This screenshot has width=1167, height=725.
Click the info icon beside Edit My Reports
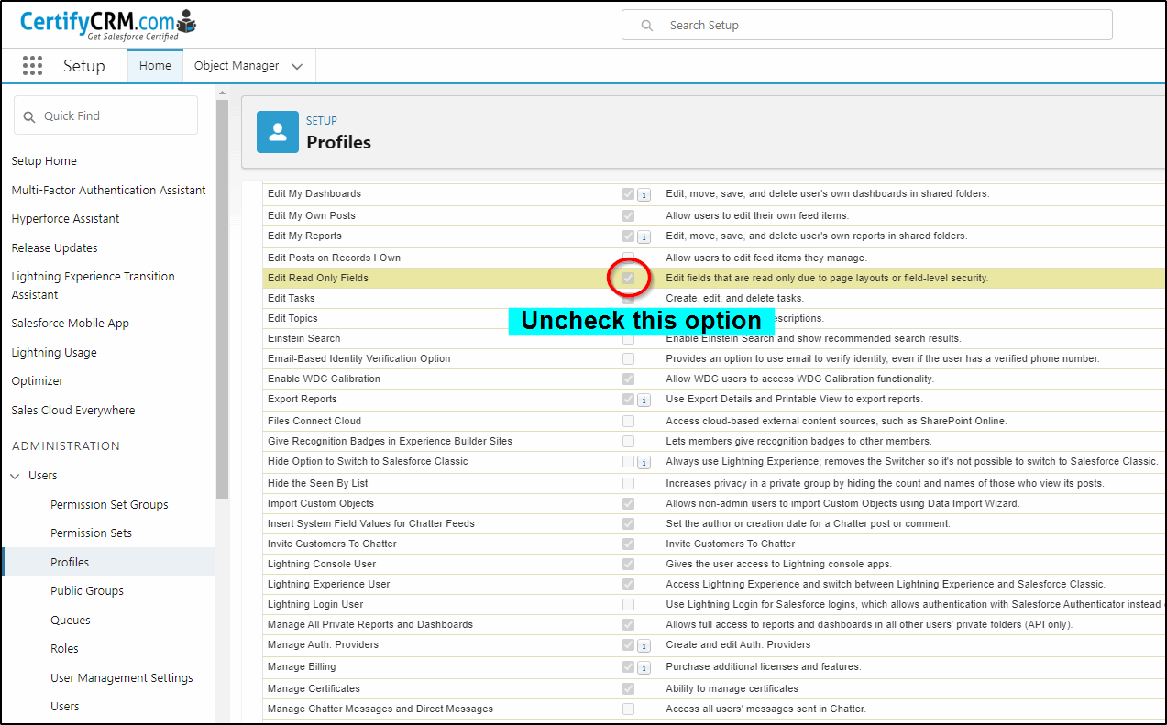[x=643, y=236]
